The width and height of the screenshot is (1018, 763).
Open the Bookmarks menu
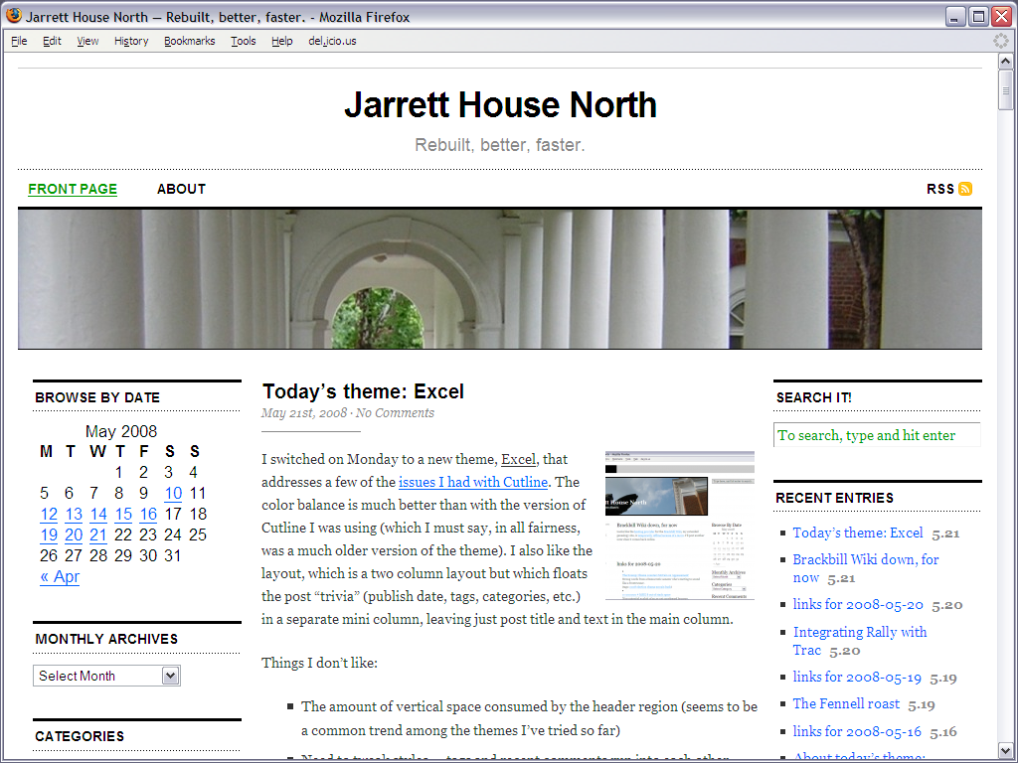189,41
